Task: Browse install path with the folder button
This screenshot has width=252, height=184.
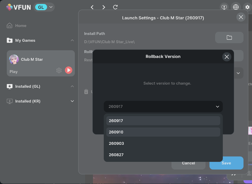Action: 229,37
